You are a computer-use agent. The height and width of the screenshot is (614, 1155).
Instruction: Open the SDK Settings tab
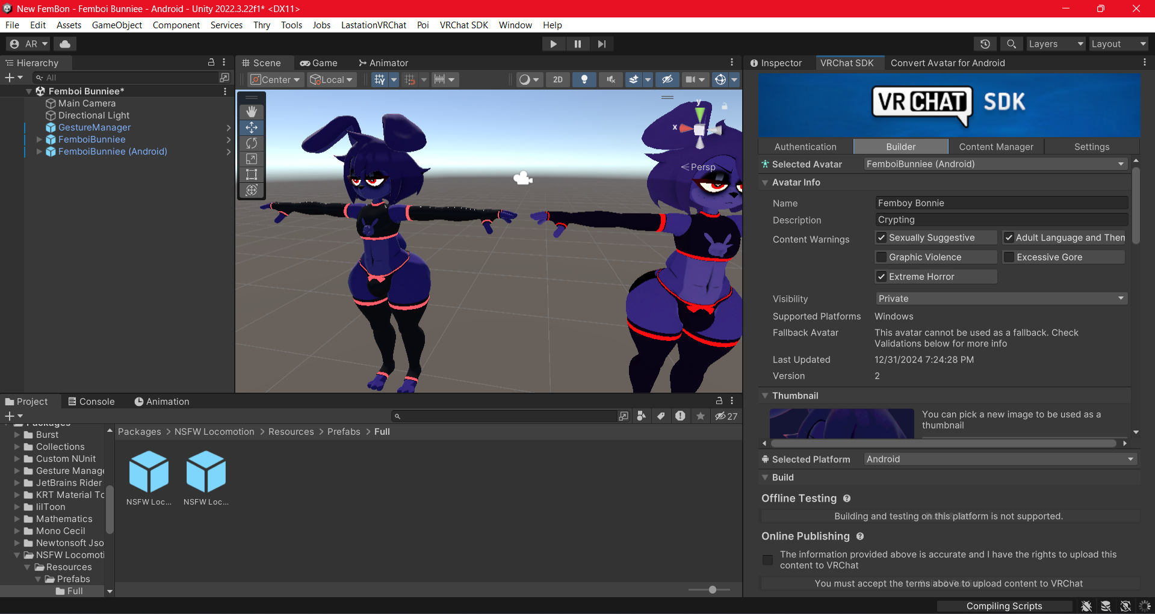tap(1092, 147)
